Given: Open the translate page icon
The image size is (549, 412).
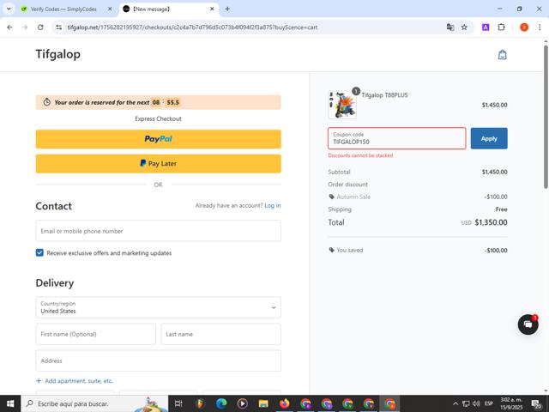Looking at the screenshot, I should pos(450,27).
